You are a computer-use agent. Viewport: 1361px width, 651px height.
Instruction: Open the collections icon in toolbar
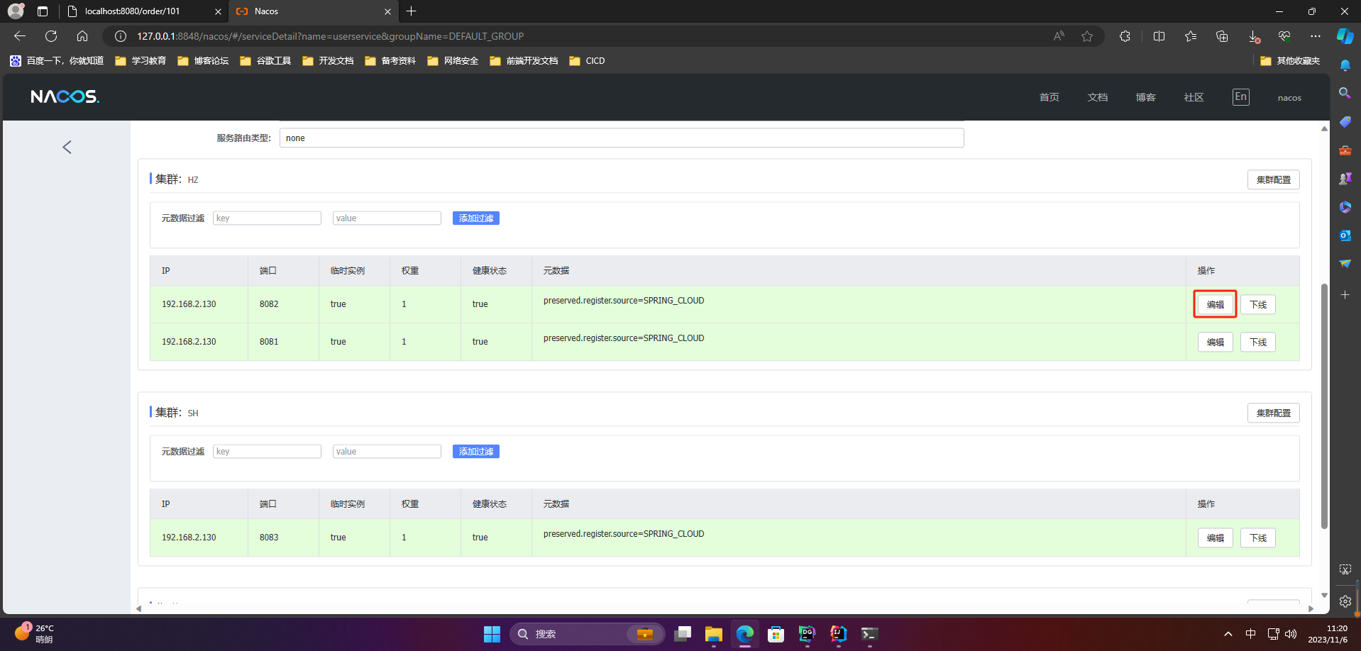(x=1221, y=36)
